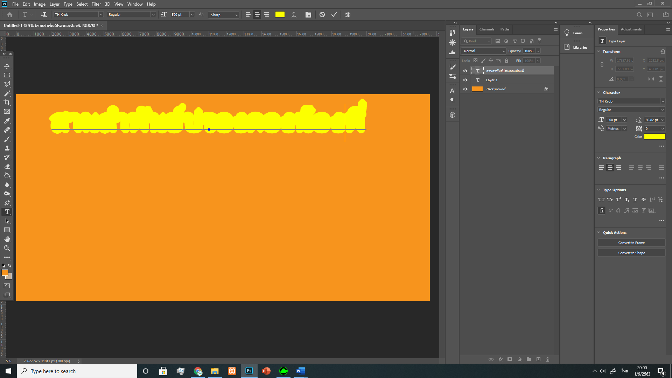Select the Crop tool

click(7, 103)
